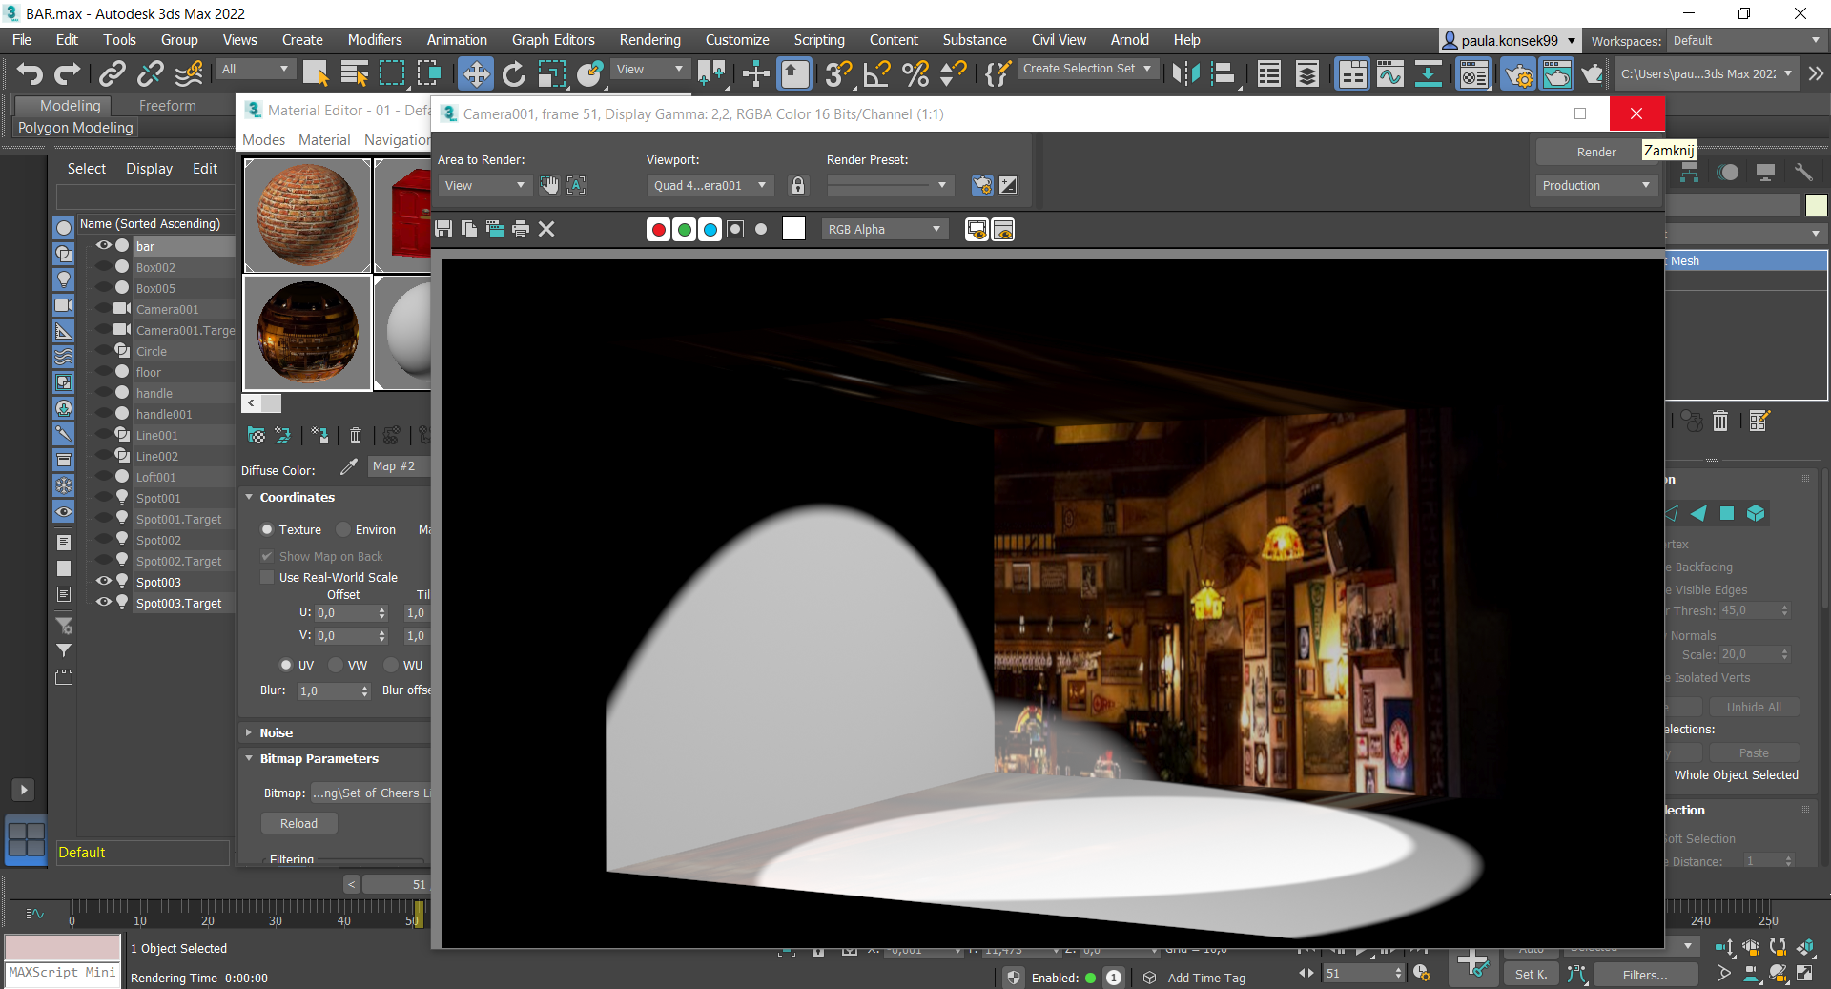The width and height of the screenshot is (1831, 989).
Task: Enable Use Real-World Scale checkbox
Action: (x=268, y=577)
